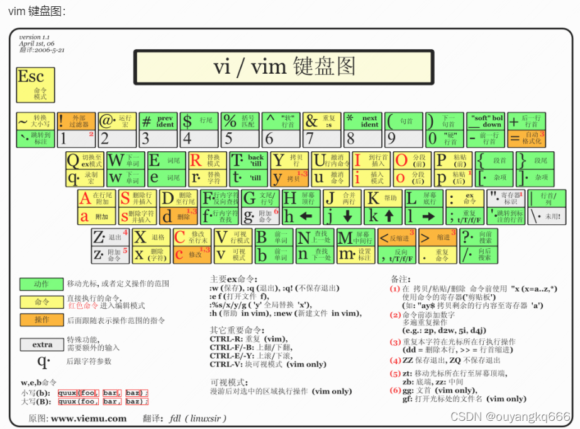Click the q 录制宏 key
The image size is (580, 429).
(x=85, y=178)
